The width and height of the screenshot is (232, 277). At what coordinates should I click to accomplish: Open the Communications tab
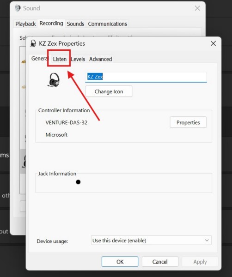[x=107, y=24]
